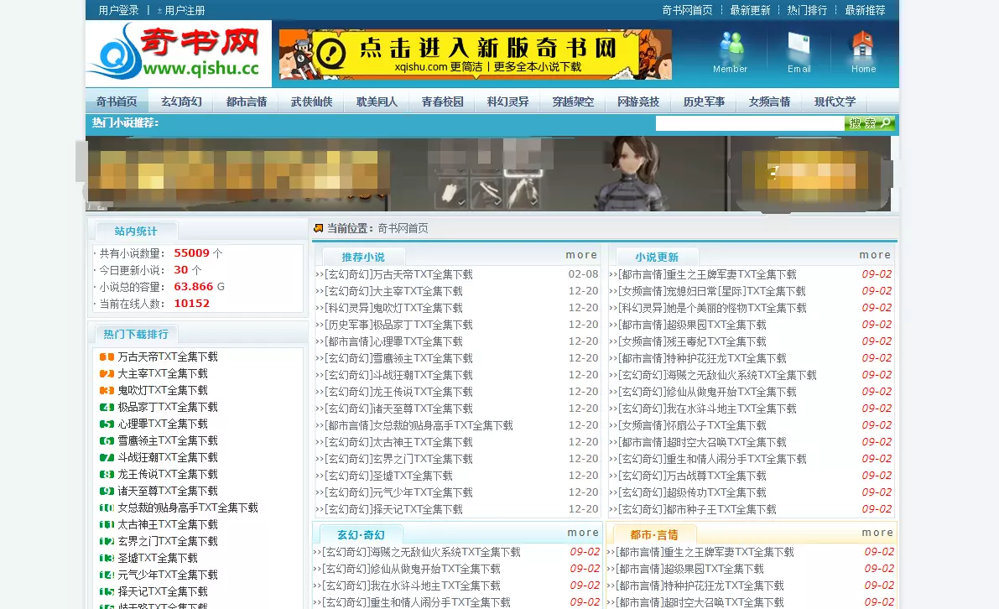Screen dimensions: 999x609
Task: Open 圣墟TXT全集下载 in 热门下载排行
Action: pyautogui.click(x=158, y=558)
